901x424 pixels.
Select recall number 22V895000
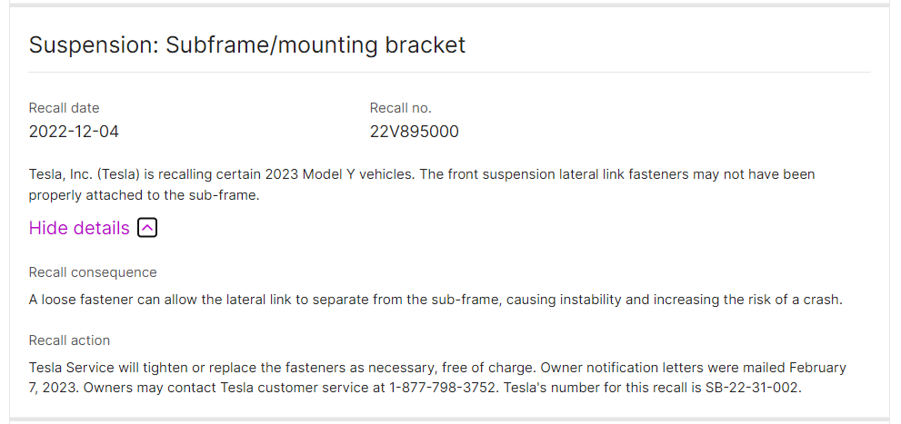pos(414,132)
